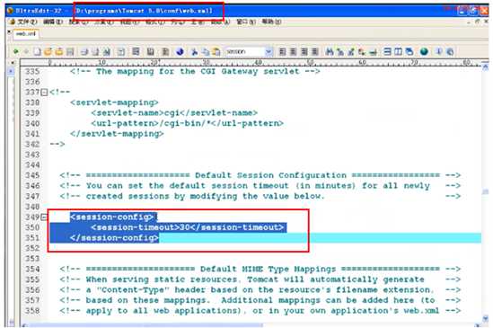Expand the find combo box dropdown arrow

point(269,51)
